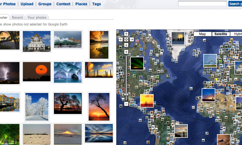Zoom out with the minus button
The image size is (242, 145).
pyautogui.click(x=126, y=104)
